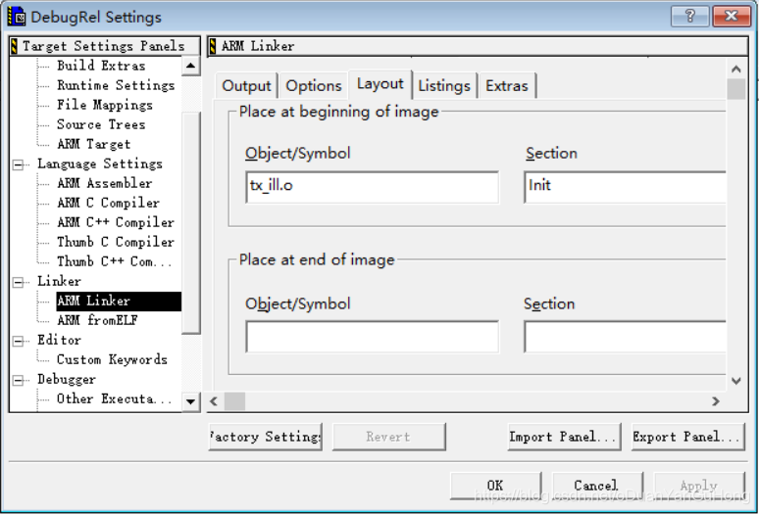Click panel horizontal scroll right arrow
The image size is (759, 514).
(x=716, y=401)
